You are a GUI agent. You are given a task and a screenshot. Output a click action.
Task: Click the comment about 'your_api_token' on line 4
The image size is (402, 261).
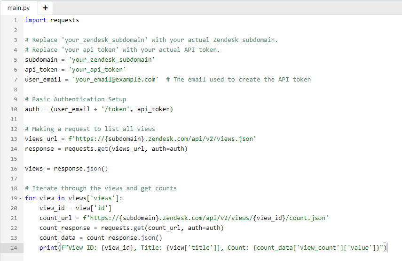(122, 50)
